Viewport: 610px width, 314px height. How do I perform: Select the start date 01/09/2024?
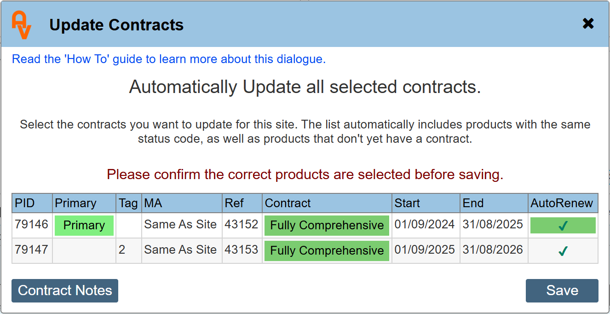tap(425, 225)
